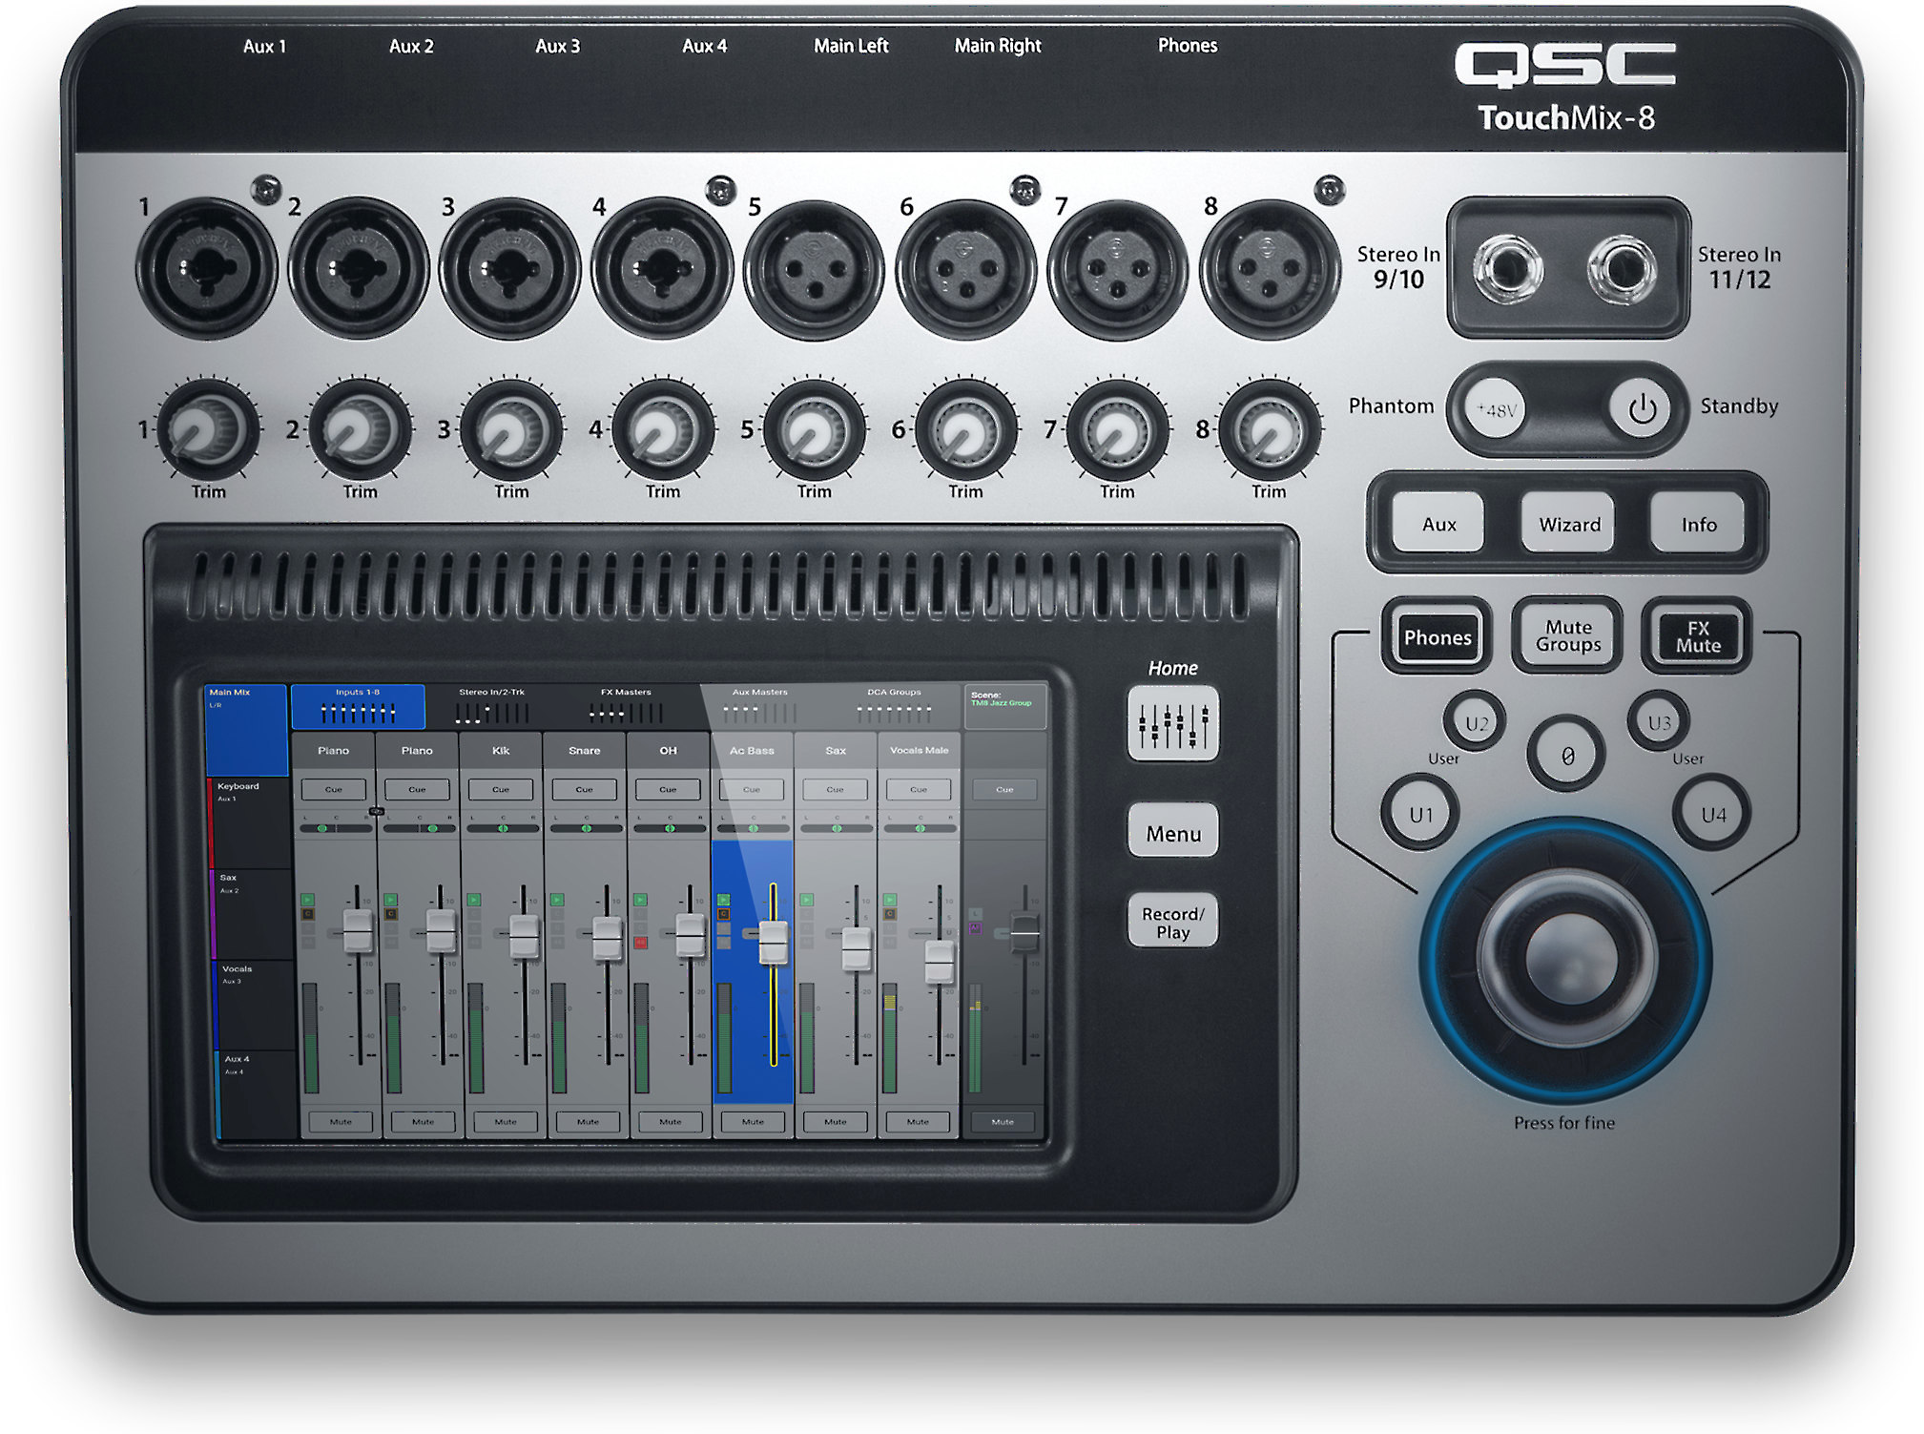This screenshot has width=1924, height=1434.
Task: Click the input 1 combo jack
Action: point(207,268)
